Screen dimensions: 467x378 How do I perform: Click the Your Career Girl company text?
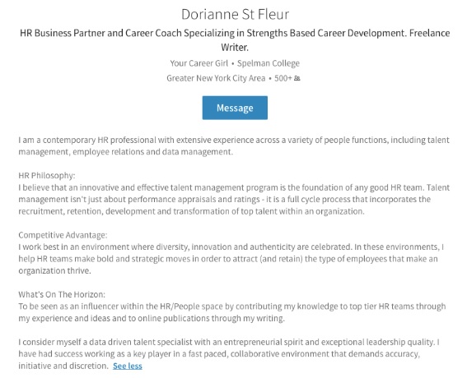(199, 63)
